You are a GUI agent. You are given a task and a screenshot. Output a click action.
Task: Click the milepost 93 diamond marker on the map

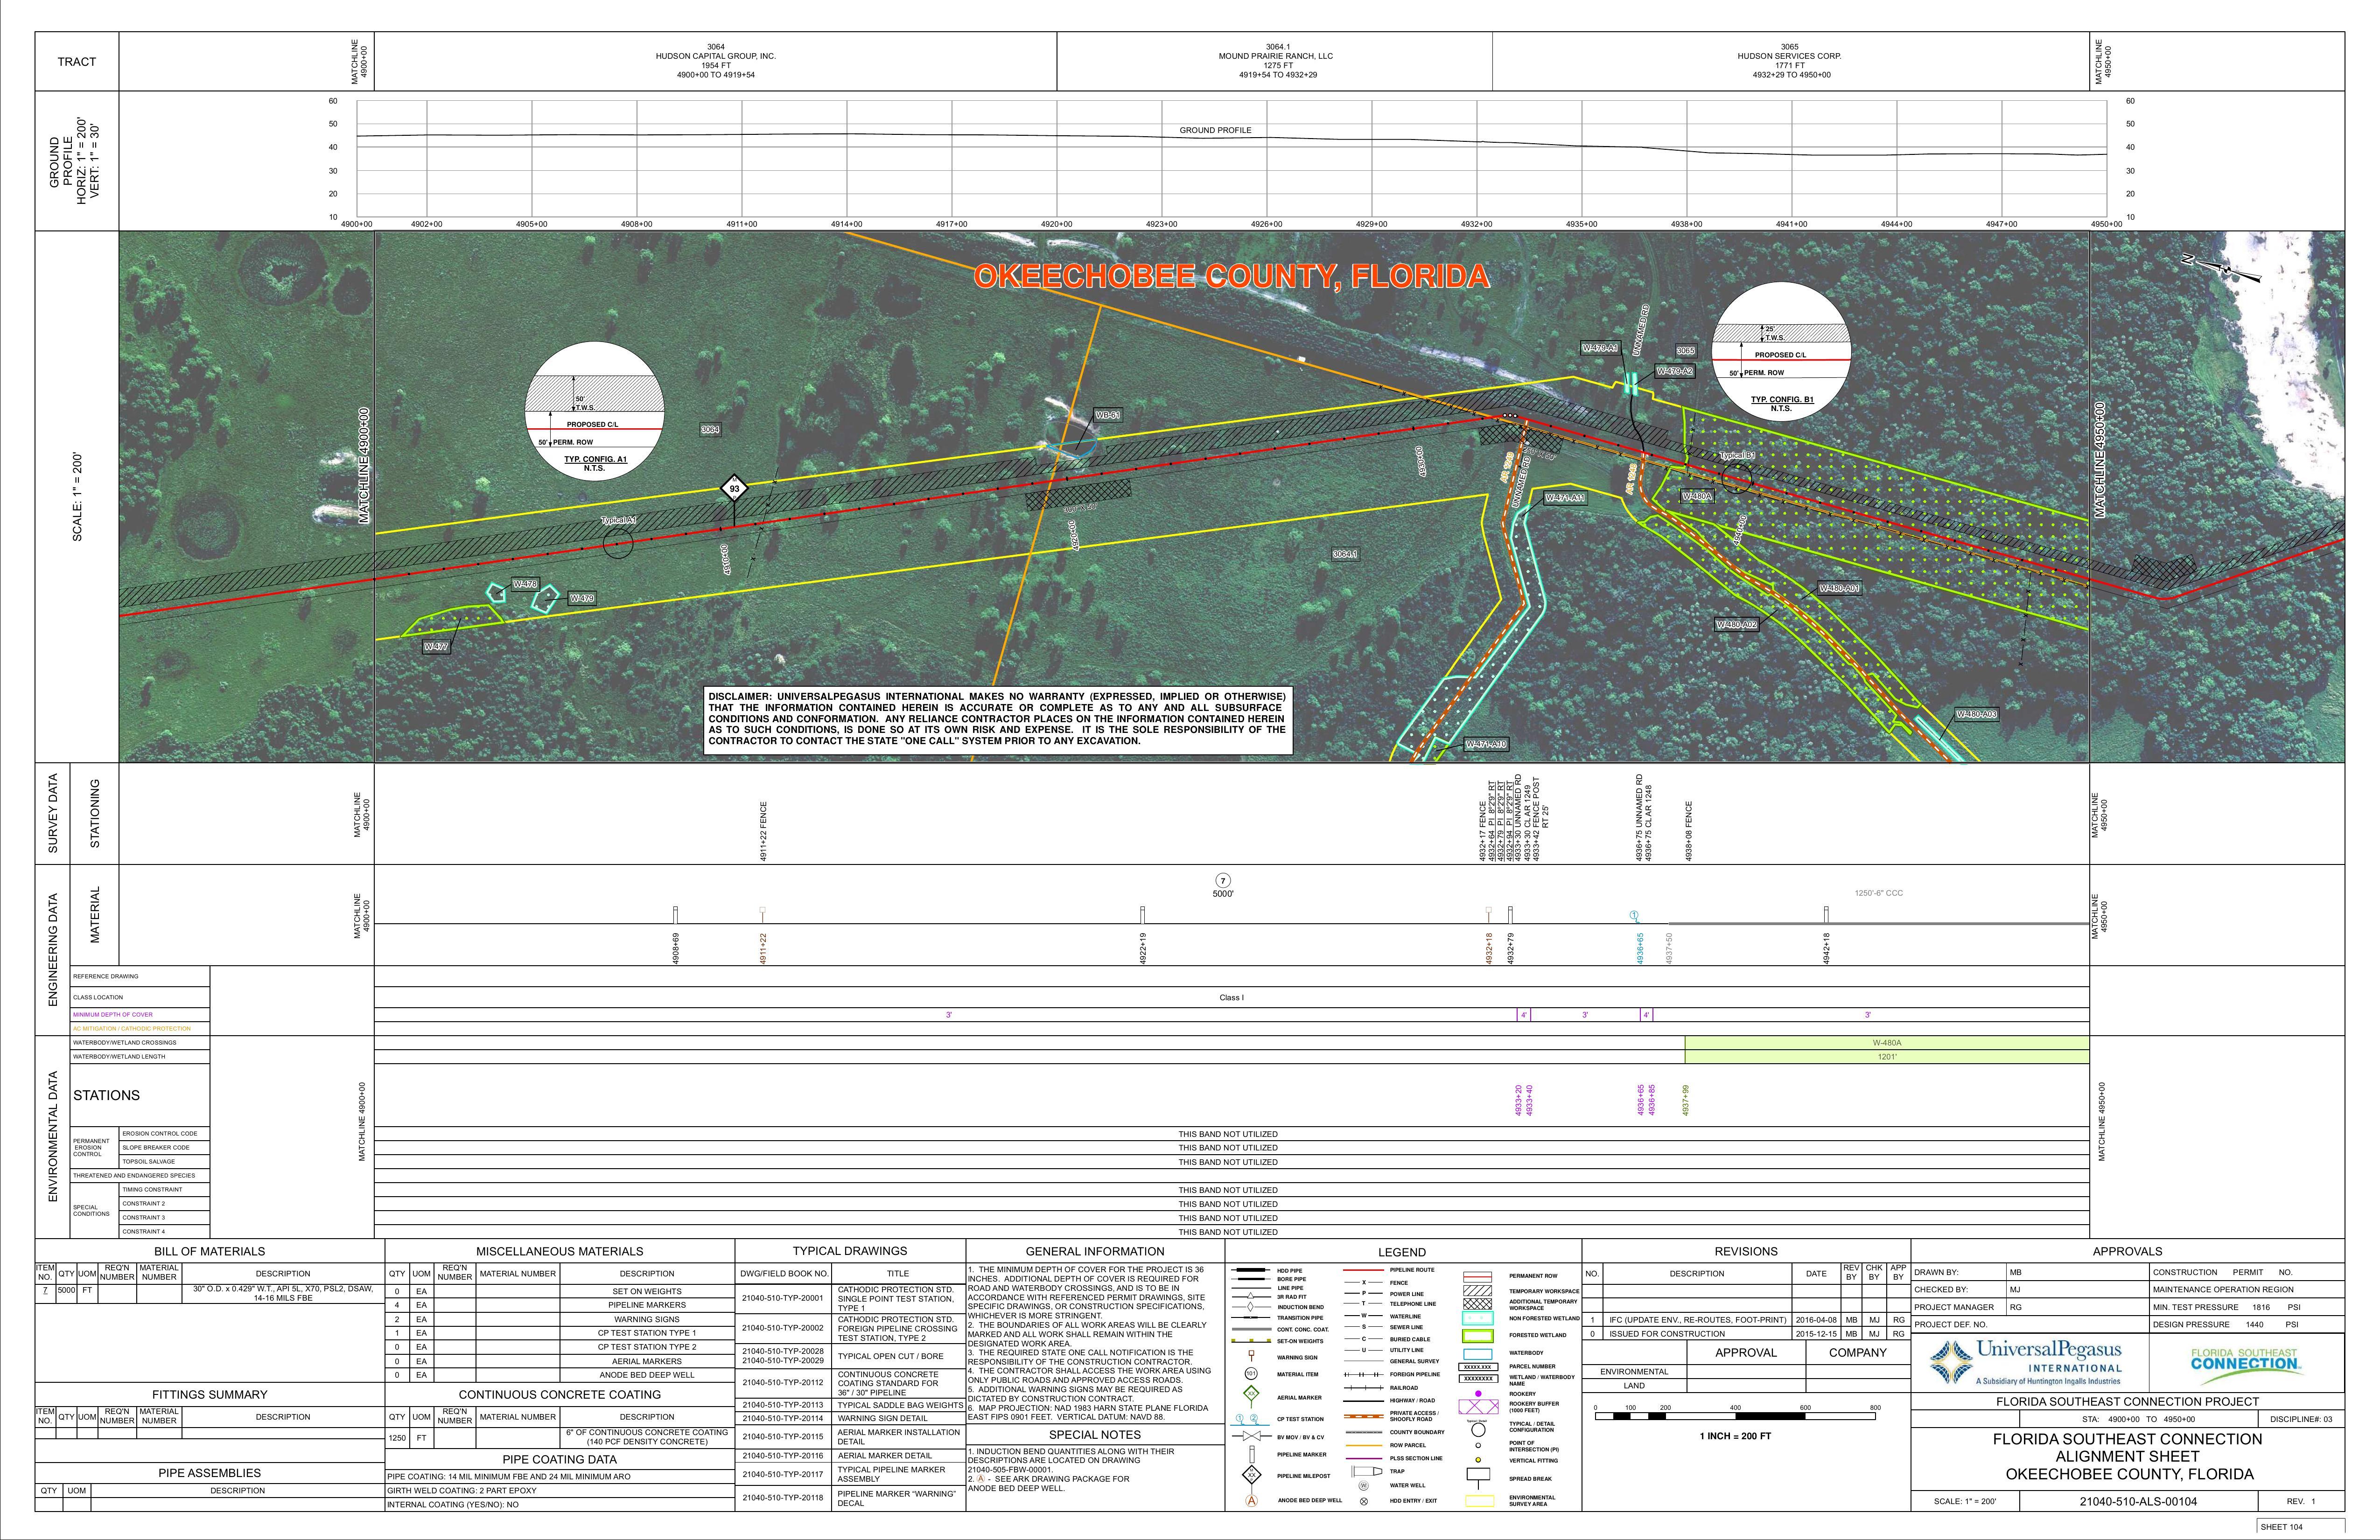coord(735,489)
